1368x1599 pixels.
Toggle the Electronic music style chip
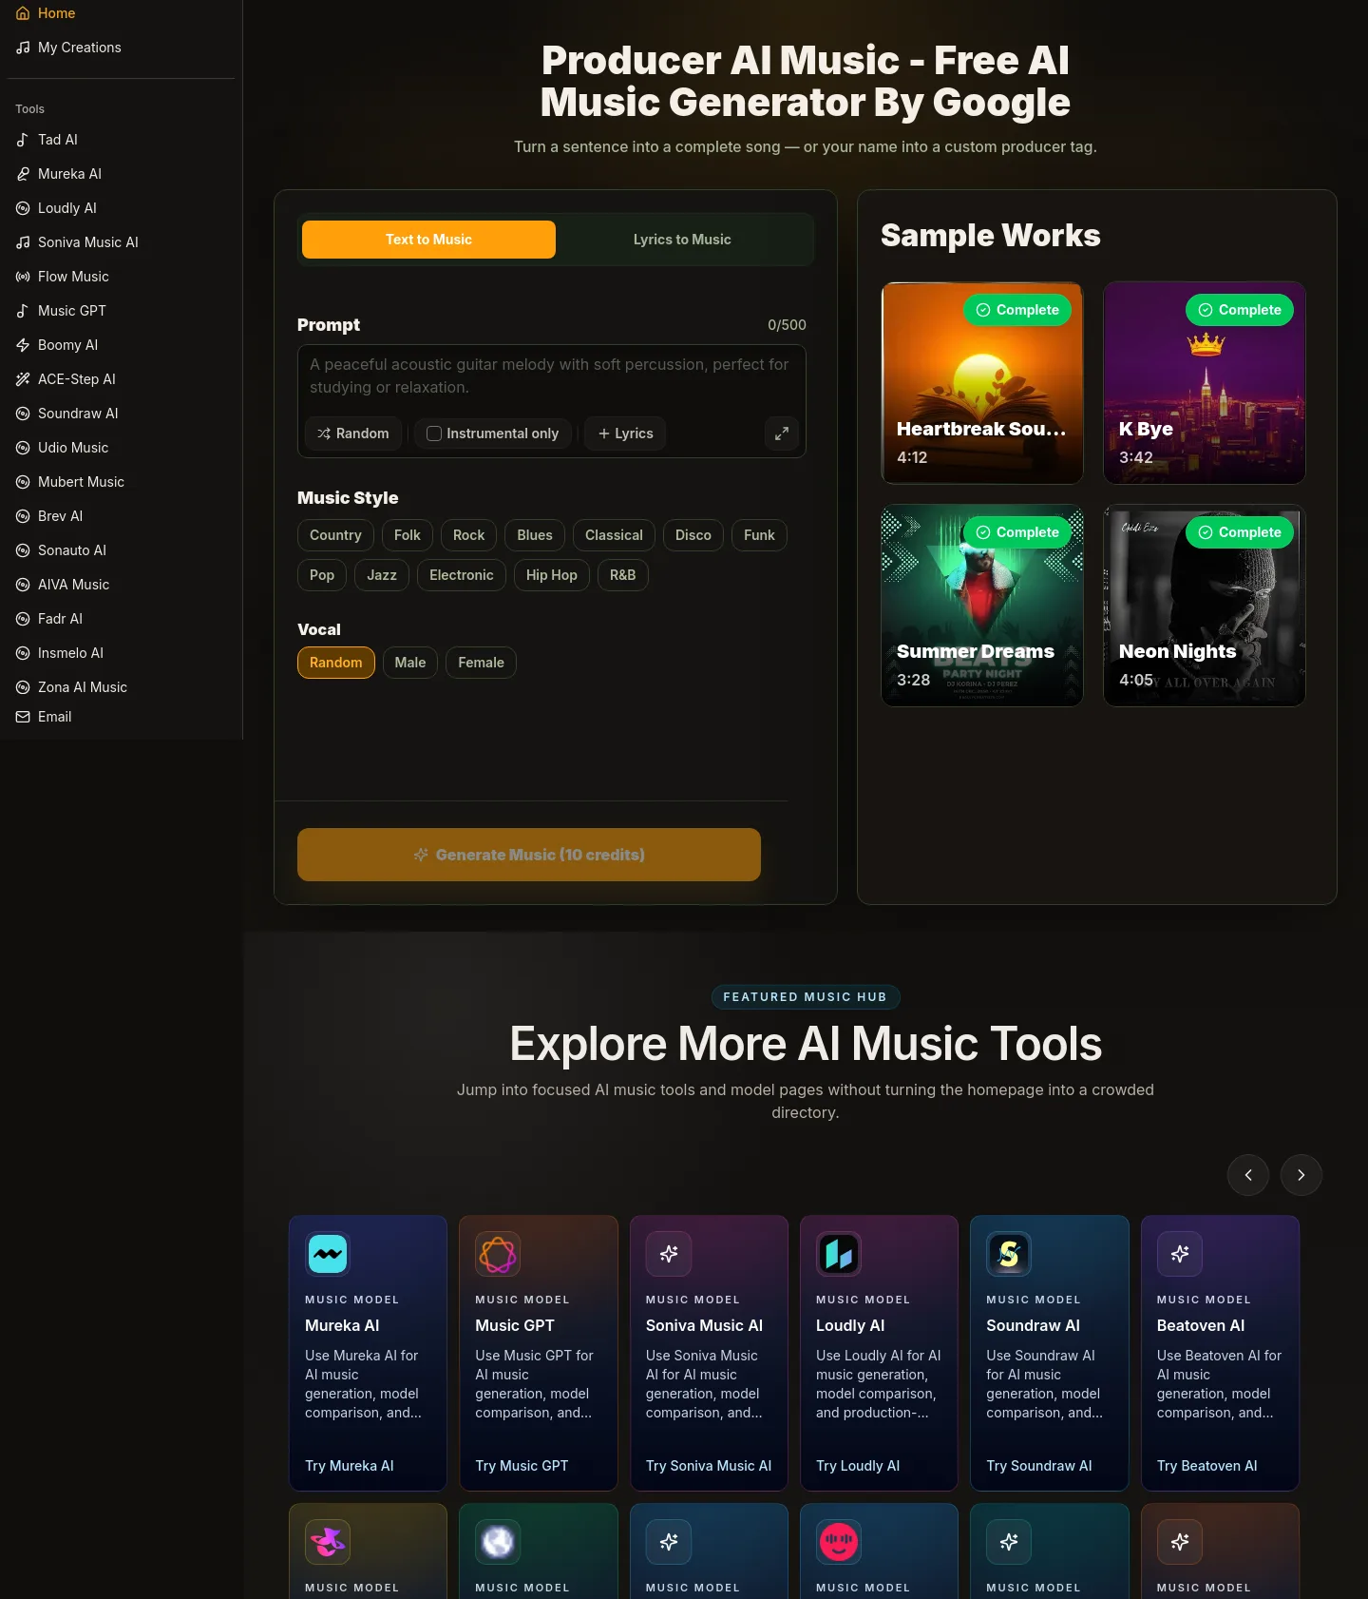pos(462,575)
